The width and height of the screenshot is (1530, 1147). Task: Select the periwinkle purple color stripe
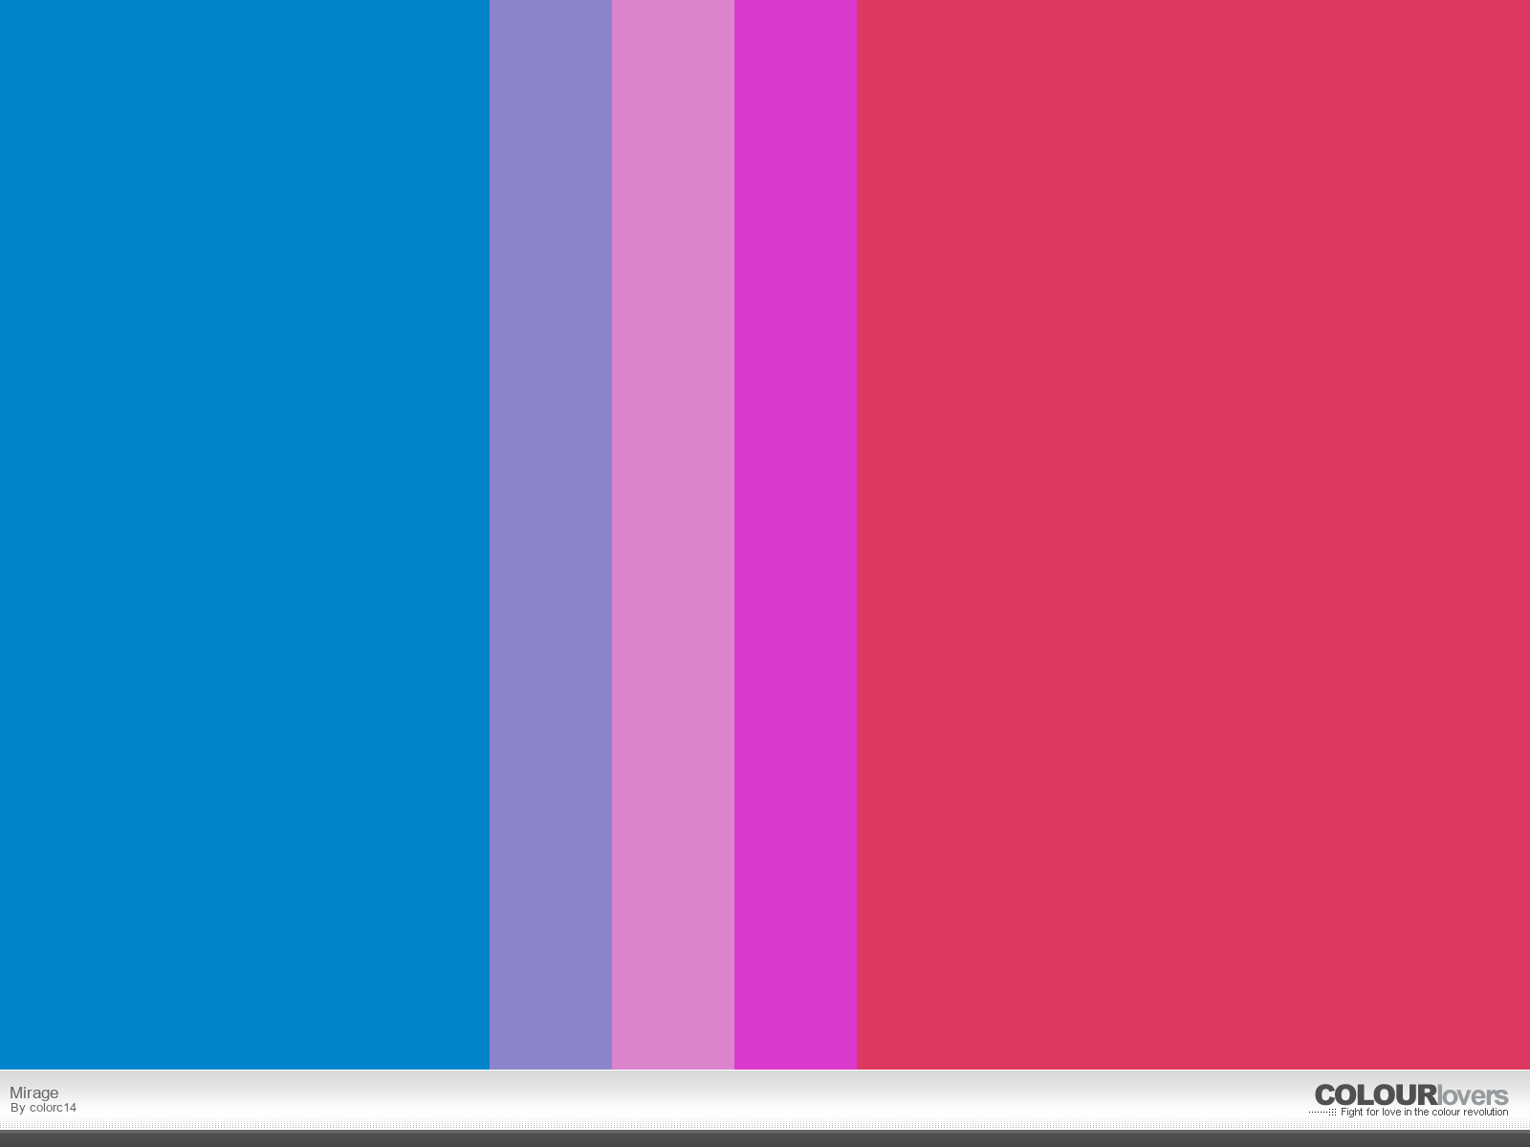pyautogui.click(x=551, y=534)
